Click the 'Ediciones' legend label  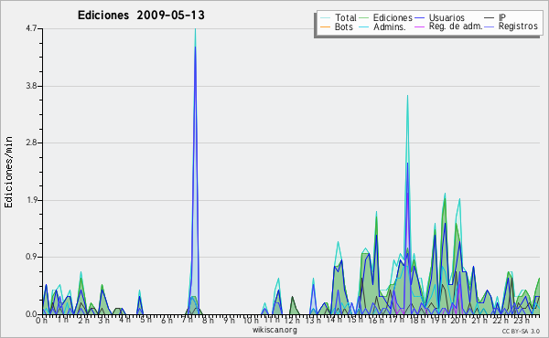[x=393, y=17]
